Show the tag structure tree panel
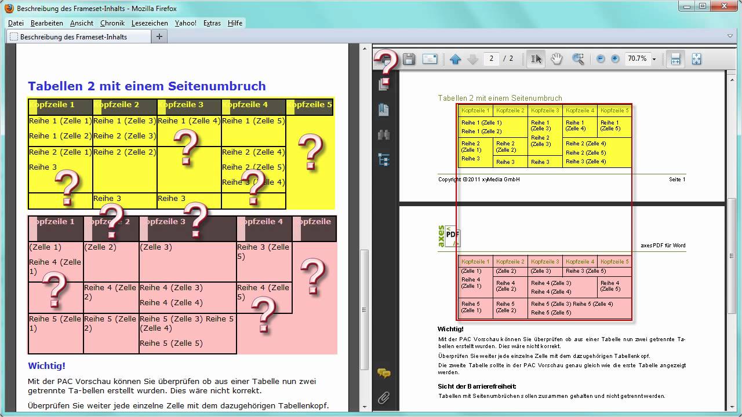The image size is (742, 417). (384, 160)
